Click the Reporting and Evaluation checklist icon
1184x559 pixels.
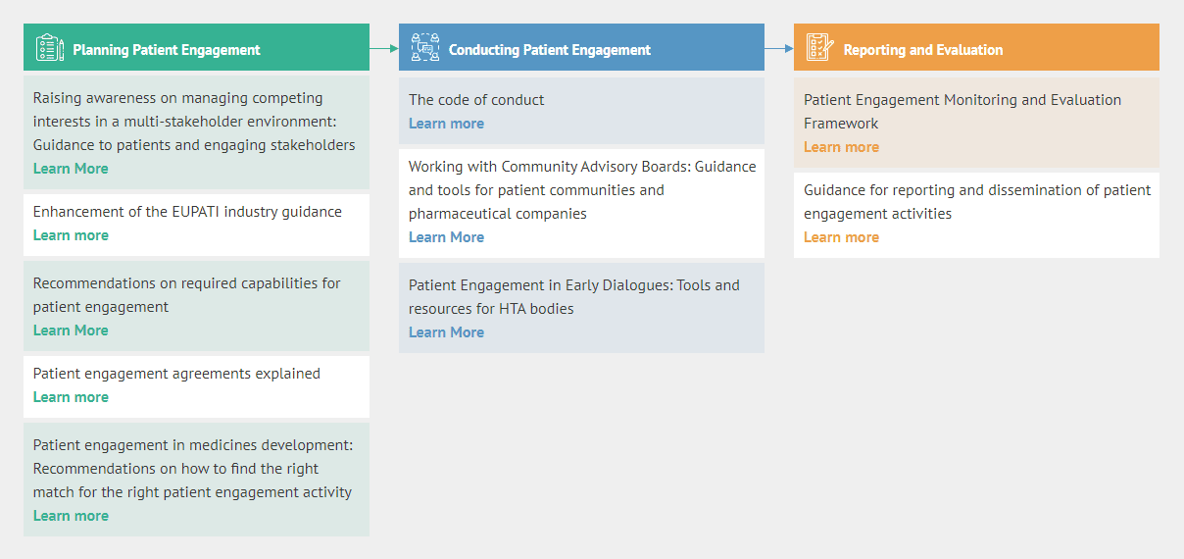pyautogui.click(x=819, y=48)
